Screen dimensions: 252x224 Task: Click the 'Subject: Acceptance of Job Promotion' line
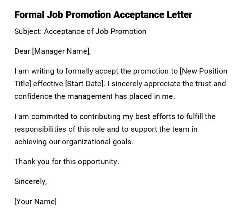[80, 31]
